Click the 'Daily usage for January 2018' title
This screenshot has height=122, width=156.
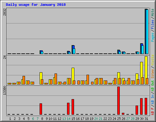click(x=36, y=5)
